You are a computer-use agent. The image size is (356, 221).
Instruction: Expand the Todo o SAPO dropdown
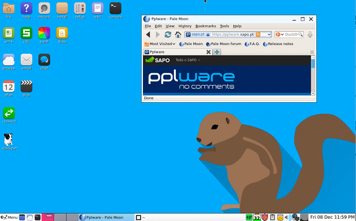(x=188, y=60)
